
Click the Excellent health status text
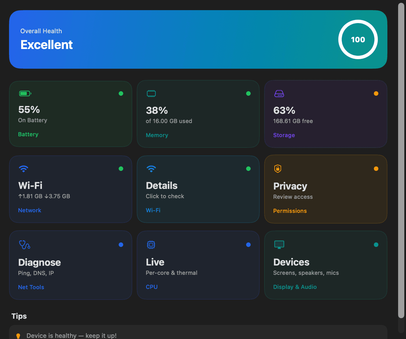pos(47,45)
